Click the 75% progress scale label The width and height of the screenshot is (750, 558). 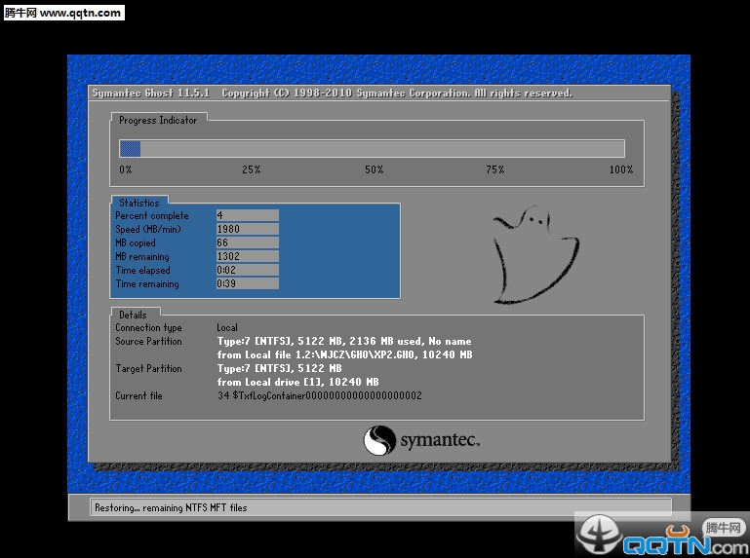point(495,169)
